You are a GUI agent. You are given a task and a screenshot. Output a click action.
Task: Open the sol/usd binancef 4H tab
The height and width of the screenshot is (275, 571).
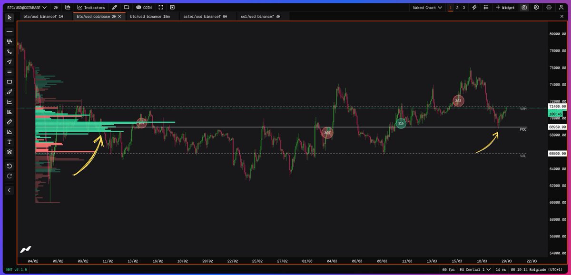click(x=260, y=16)
